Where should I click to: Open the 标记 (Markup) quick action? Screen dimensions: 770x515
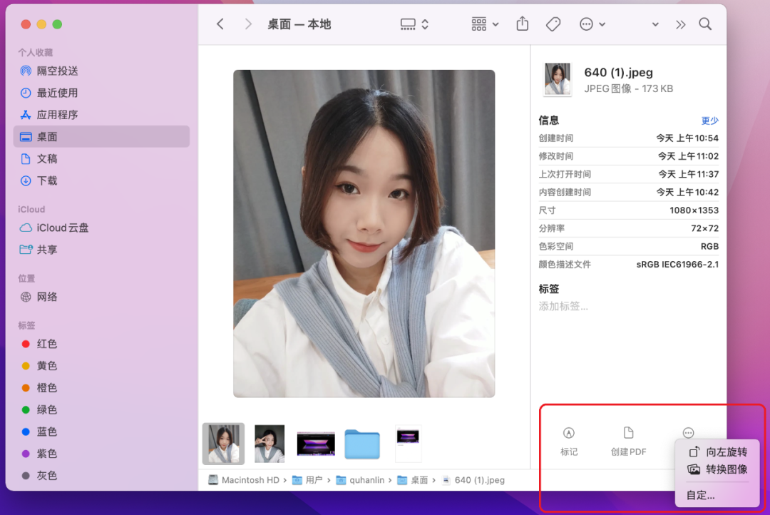[569, 440]
